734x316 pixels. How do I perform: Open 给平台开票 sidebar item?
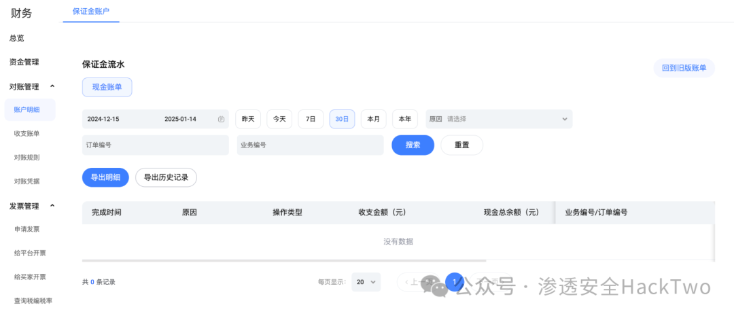coord(30,253)
